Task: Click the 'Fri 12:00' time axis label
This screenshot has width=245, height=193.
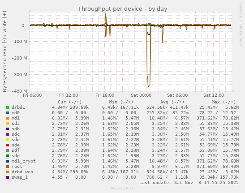Action: pos(69,95)
